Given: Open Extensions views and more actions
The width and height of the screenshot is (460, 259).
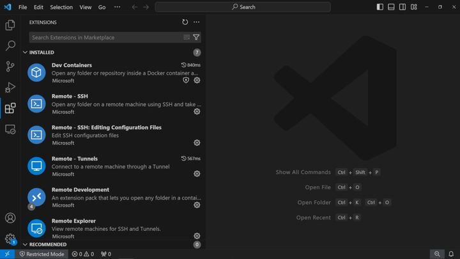Looking at the screenshot, I should tap(196, 22).
